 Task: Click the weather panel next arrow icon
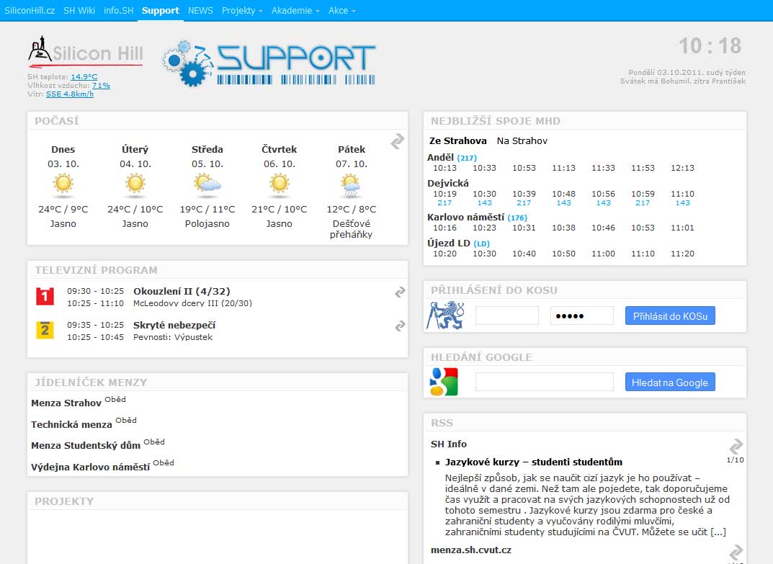398,141
